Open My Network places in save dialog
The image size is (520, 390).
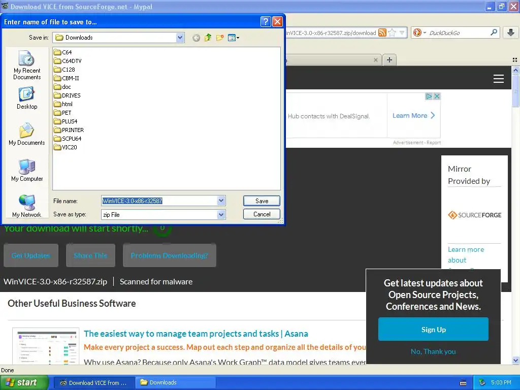pyautogui.click(x=27, y=206)
